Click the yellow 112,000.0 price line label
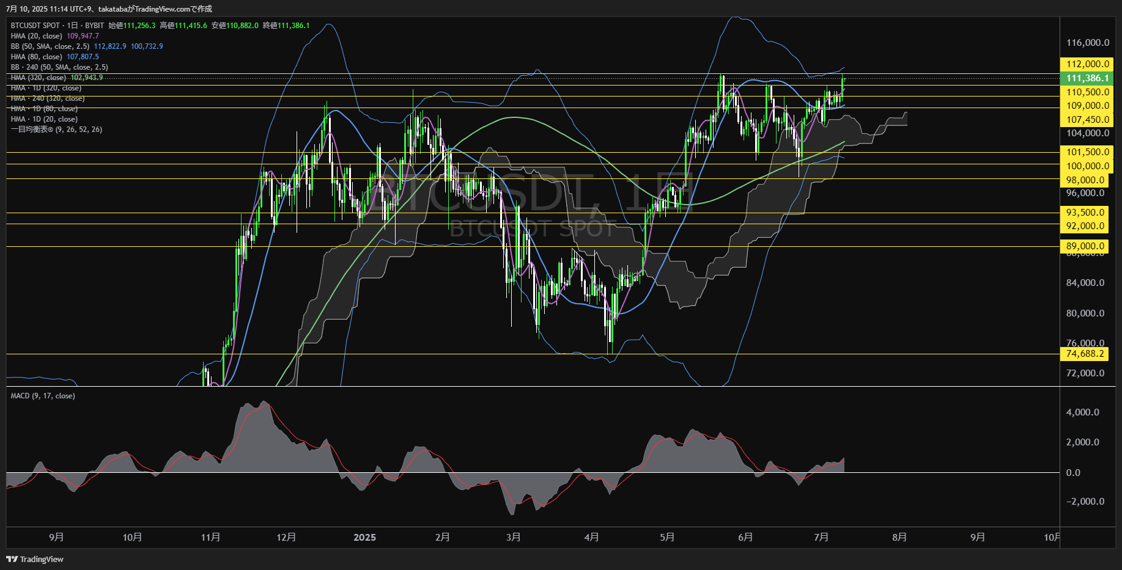The image size is (1122, 570). tap(1087, 64)
